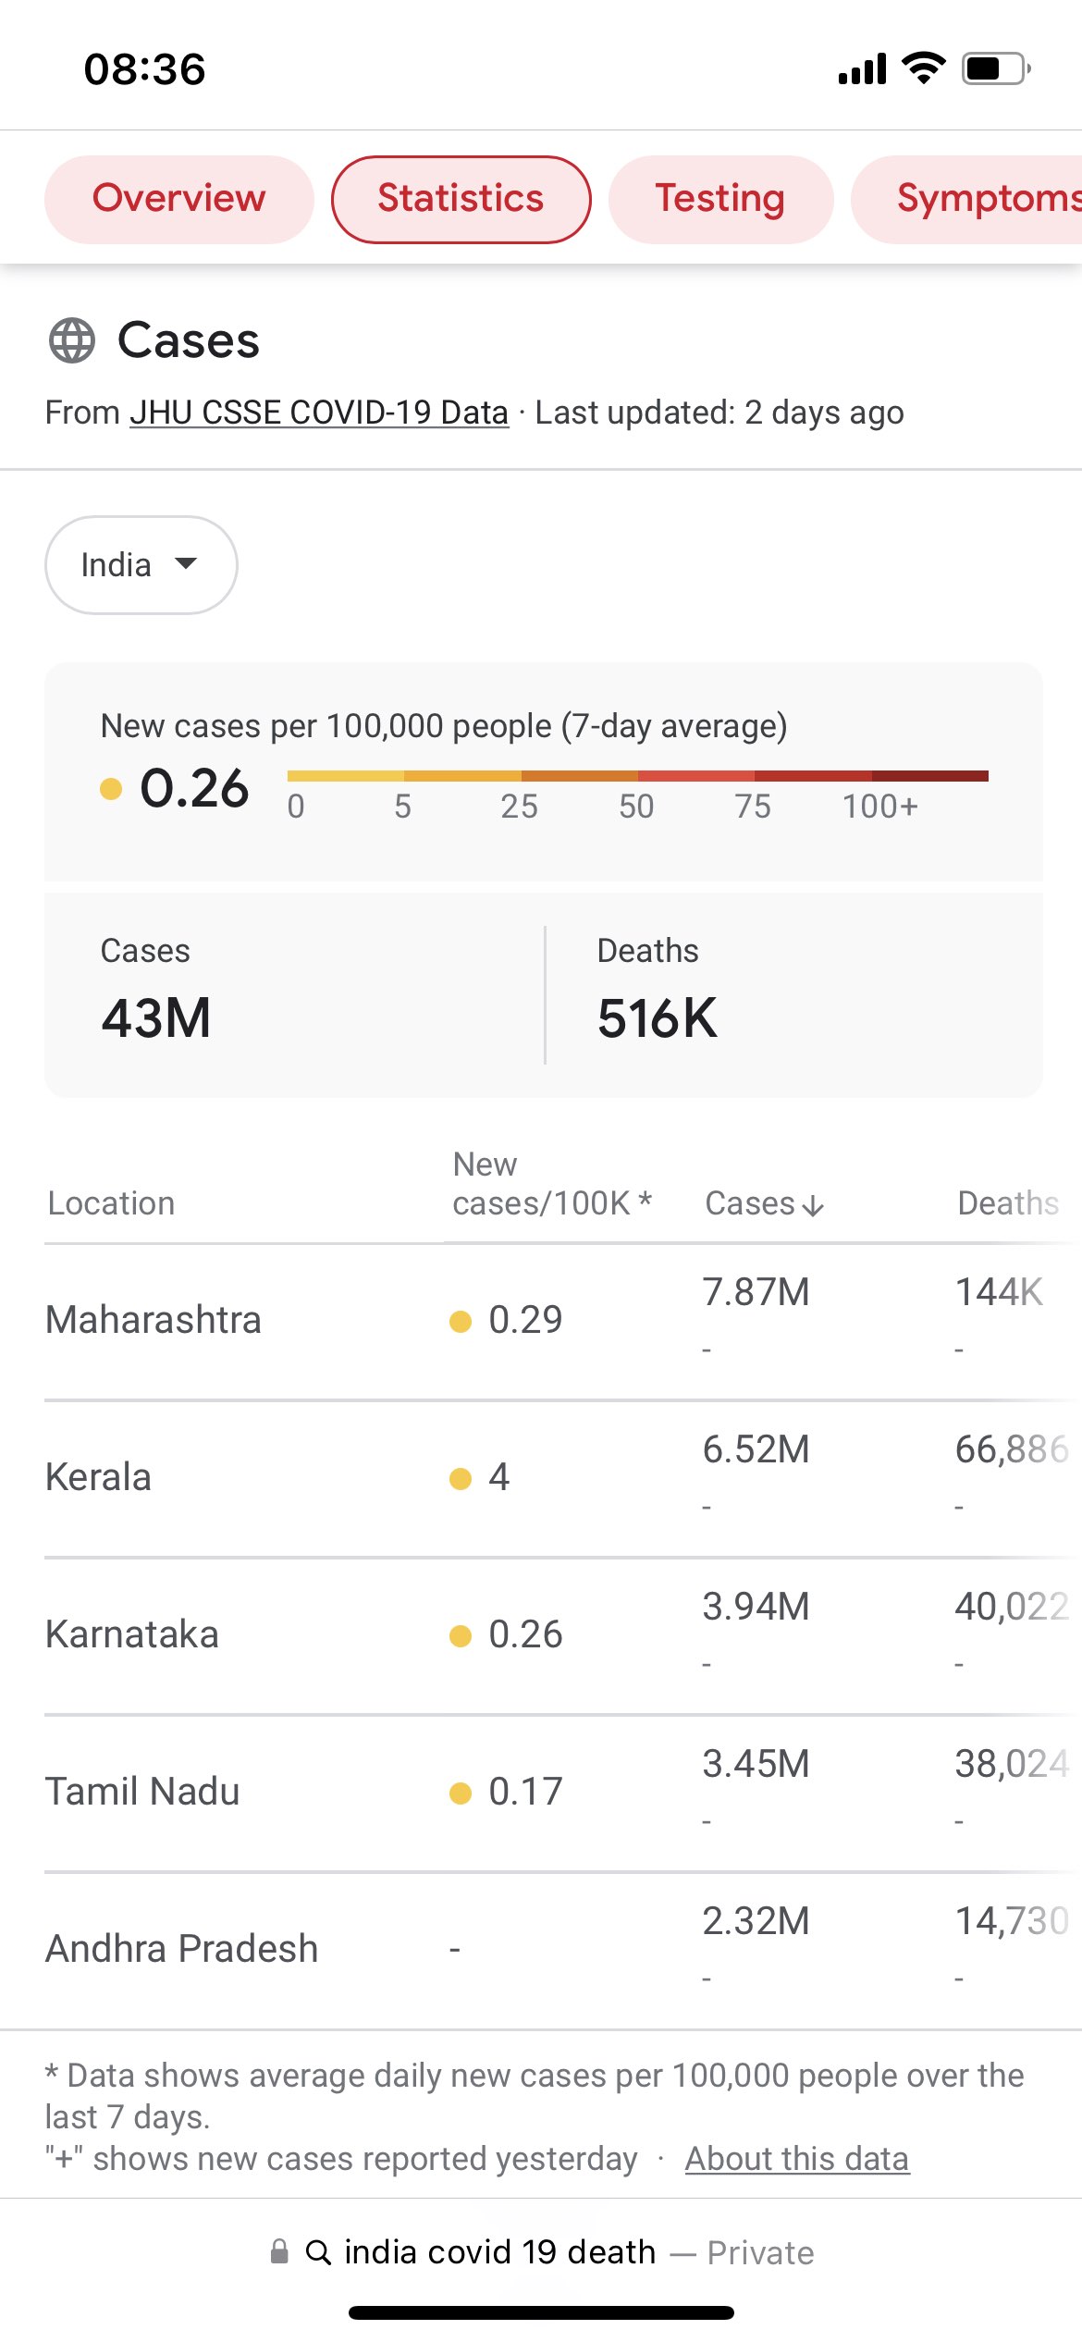Viewport: 1082px width, 2342px height.
Task: Select the Statistics tab
Action: pyautogui.click(x=461, y=199)
